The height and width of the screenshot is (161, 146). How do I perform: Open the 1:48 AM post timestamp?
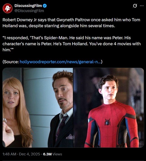click(x=9, y=154)
